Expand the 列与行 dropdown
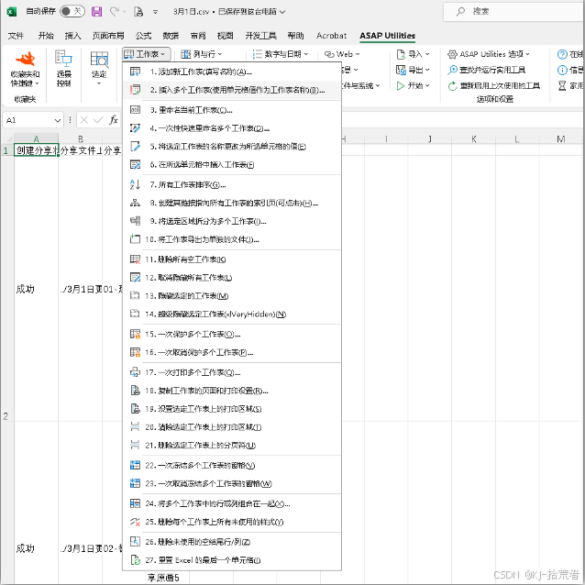585x585 pixels. [x=201, y=54]
